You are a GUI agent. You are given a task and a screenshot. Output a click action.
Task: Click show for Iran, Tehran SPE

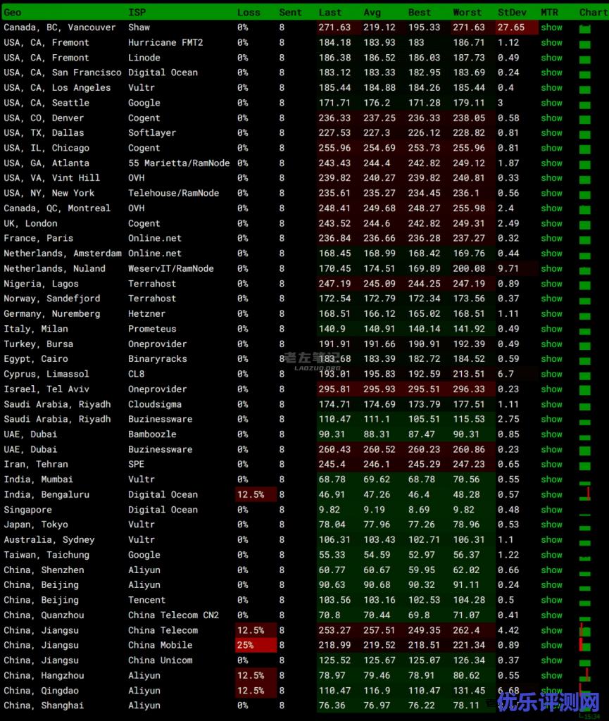pyautogui.click(x=551, y=465)
